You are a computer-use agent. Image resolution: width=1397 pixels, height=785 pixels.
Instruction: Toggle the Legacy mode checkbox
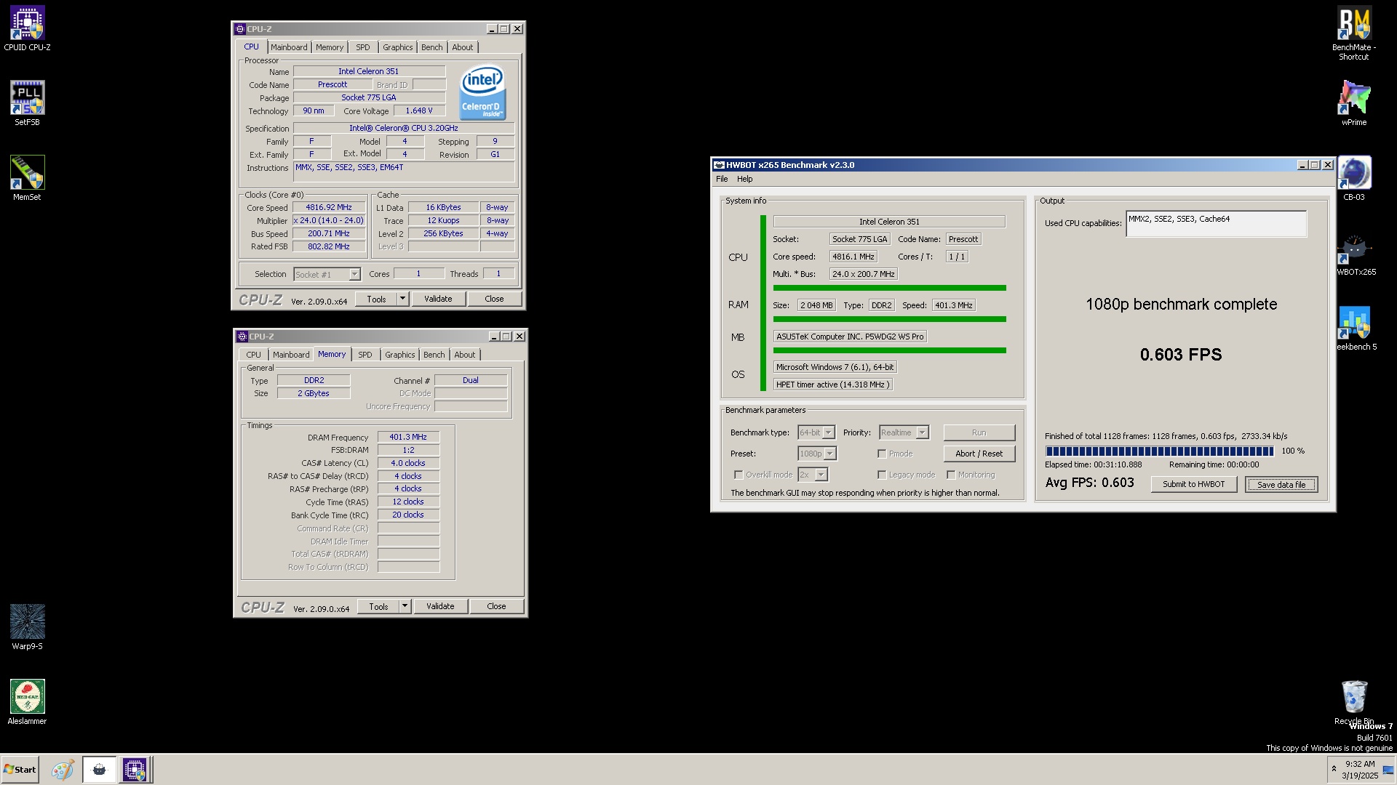882,475
